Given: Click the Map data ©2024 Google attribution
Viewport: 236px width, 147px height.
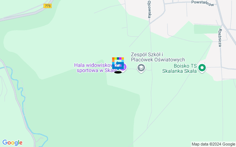Looking at the screenshot, I should (213, 144).
